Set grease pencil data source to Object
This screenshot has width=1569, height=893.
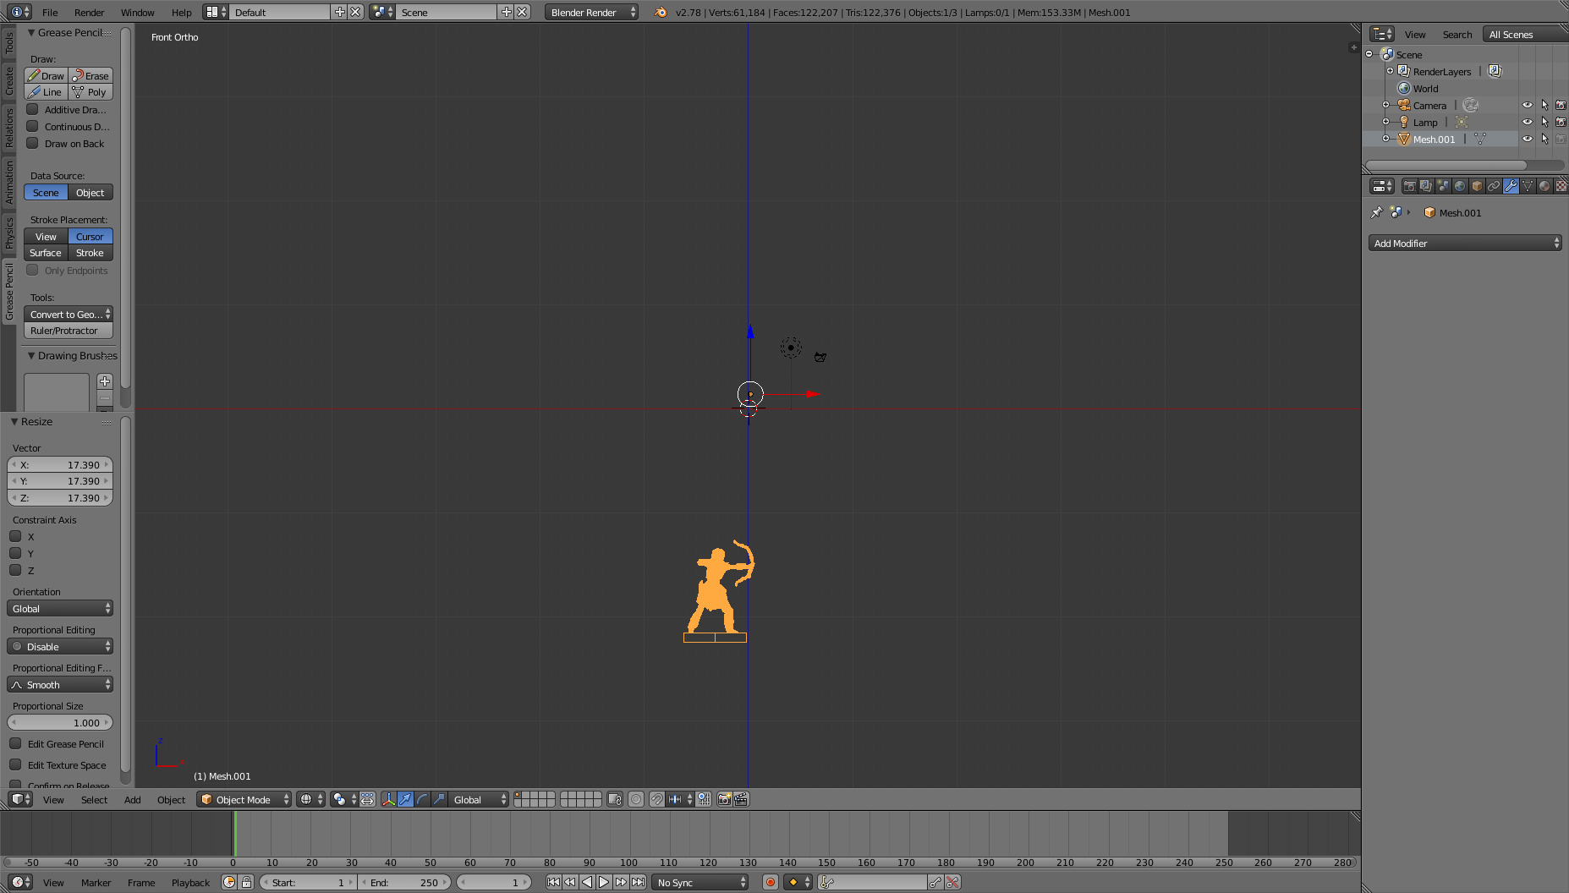tap(91, 193)
